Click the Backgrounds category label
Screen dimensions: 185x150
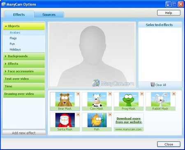18,56
